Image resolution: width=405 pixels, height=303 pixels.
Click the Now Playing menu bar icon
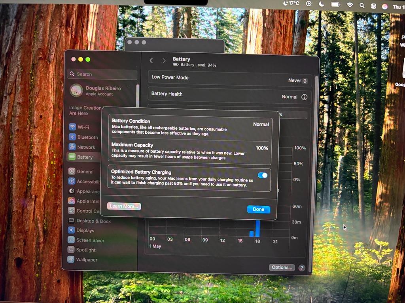[x=308, y=4]
